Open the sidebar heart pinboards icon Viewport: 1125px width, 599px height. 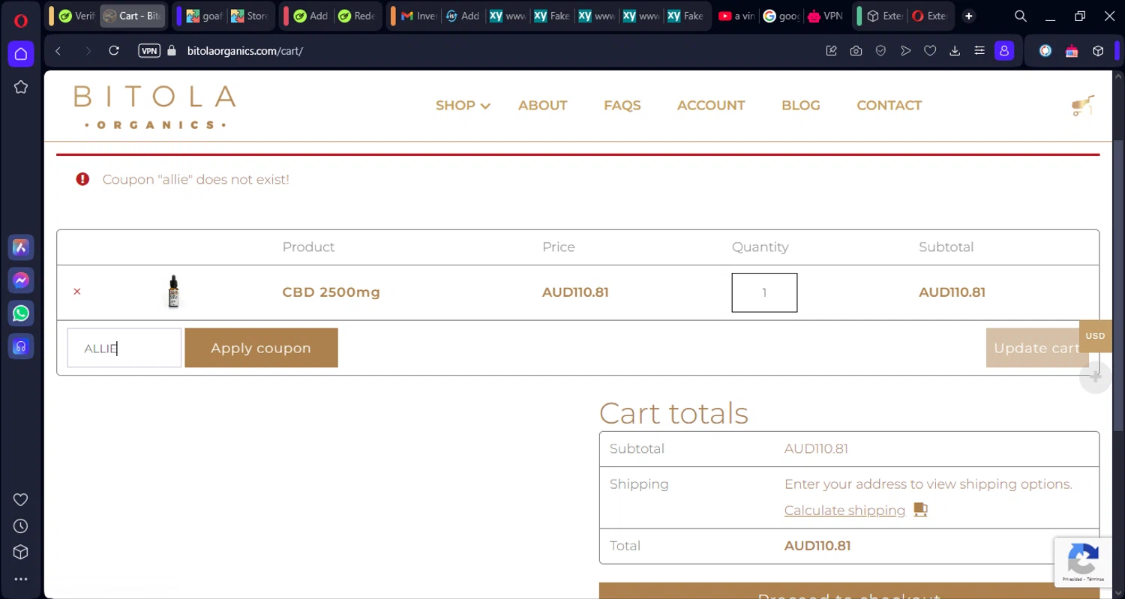click(x=21, y=499)
